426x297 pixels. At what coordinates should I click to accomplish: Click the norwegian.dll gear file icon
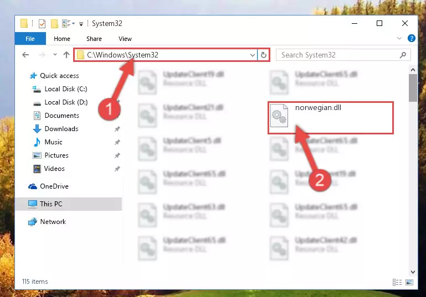[x=279, y=116]
